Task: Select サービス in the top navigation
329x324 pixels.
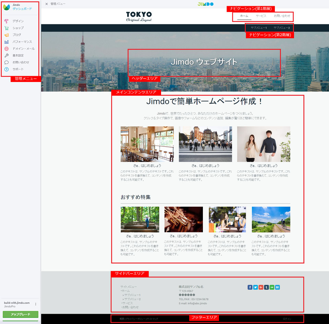Action: (x=261, y=16)
